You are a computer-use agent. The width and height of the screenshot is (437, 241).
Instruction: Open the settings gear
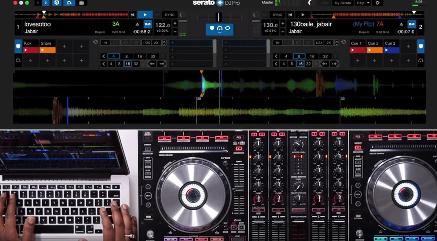tap(377, 3)
